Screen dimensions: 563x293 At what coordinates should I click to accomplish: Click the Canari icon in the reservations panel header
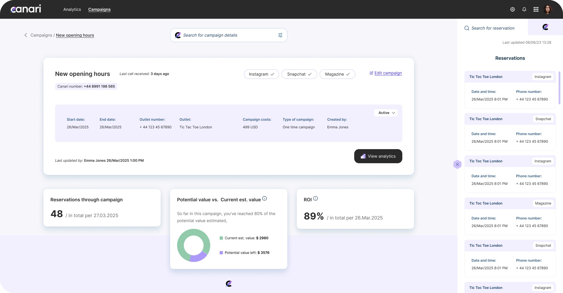(x=545, y=27)
